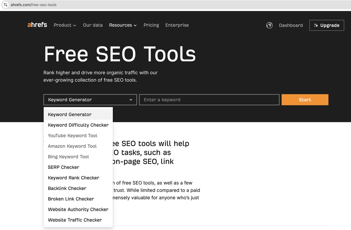Expand the Product menu
The height and width of the screenshot is (230, 351).
coord(65,25)
